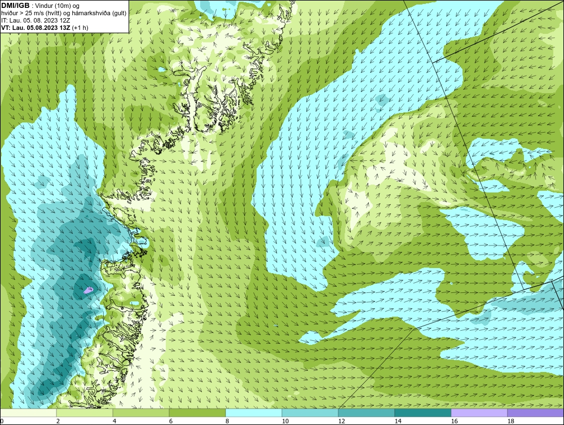This screenshot has height=425, width=564.
Task: Click the 2-4 m/s light green legend swatch
Action: 85,413
